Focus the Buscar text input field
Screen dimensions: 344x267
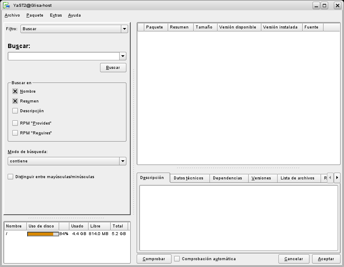[63, 56]
